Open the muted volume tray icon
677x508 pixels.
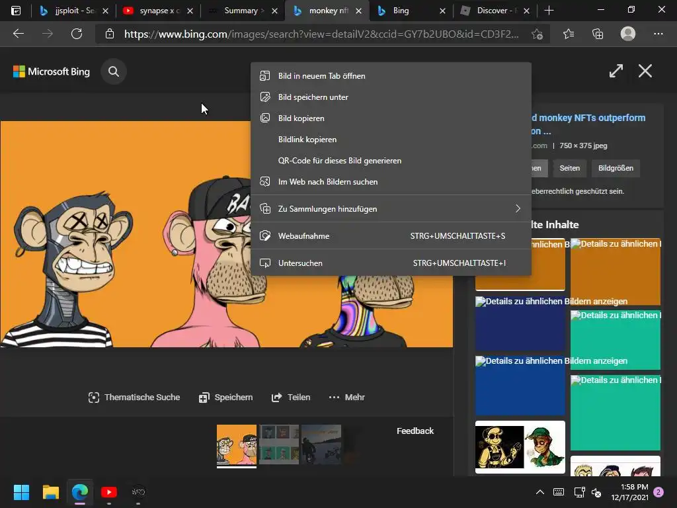pos(596,492)
